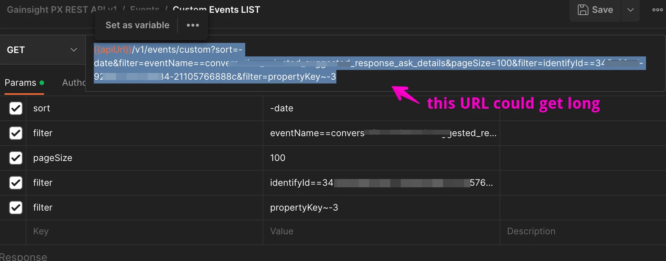Viewport: 666px width, 261px height.
Task: Uncheck the identifyId filter checkbox
Action: coord(16,183)
